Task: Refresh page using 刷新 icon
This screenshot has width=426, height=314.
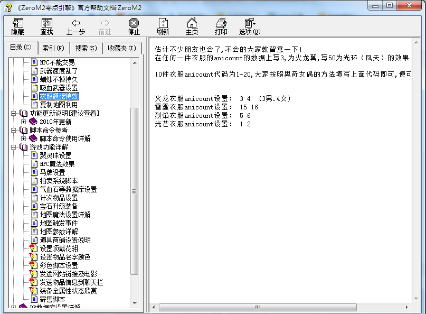Action: click(163, 23)
